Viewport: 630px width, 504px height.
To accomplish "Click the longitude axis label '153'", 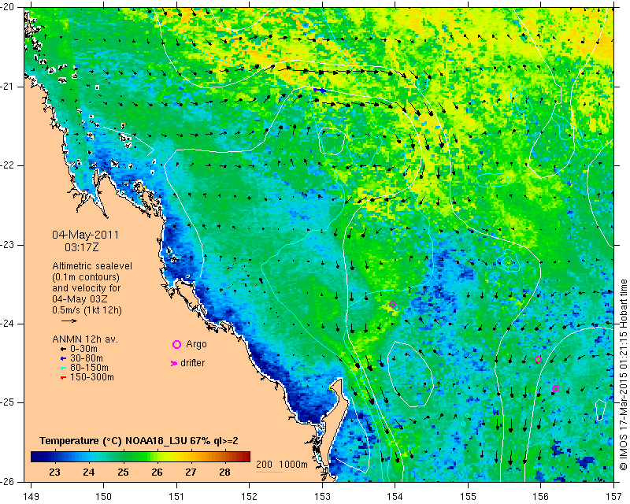I will point(322,497).
